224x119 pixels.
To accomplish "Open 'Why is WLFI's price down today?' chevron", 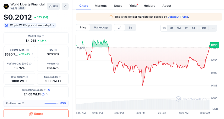I will (53, 25).
